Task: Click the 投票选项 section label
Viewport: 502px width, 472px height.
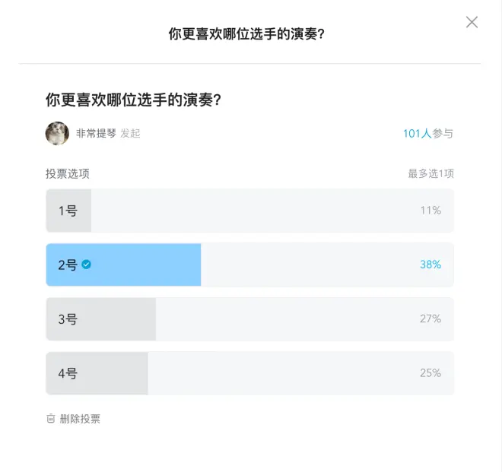Action: click(x=68, y=173)
